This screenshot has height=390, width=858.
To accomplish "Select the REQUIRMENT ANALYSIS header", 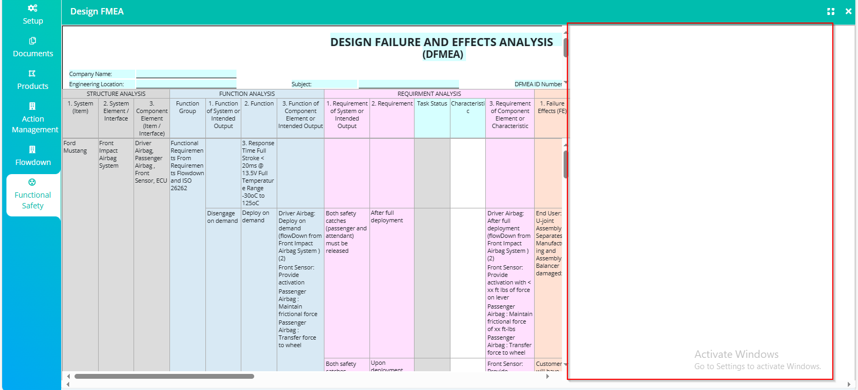I will (x=429, y=94).
